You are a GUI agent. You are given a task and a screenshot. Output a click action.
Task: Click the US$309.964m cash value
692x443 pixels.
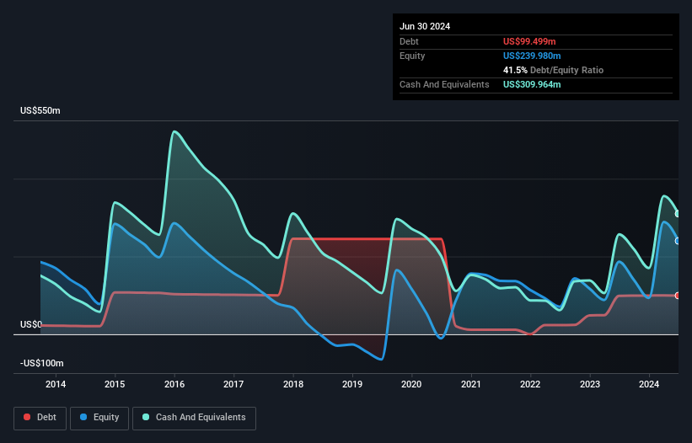[532, 84]
